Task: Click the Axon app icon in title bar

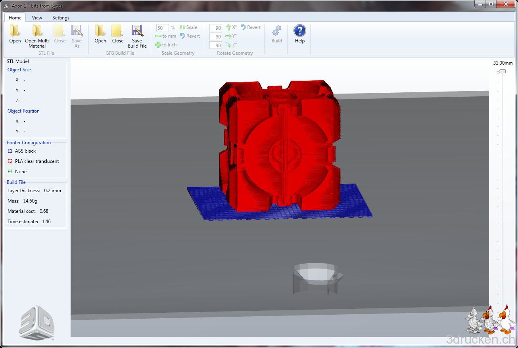Action: coord(6,6)
